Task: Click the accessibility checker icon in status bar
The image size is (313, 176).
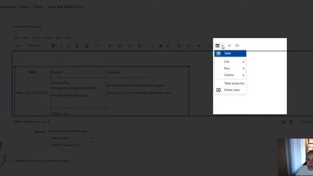Action: tap(291, 122)
